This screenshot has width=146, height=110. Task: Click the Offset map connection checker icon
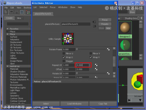96,69
